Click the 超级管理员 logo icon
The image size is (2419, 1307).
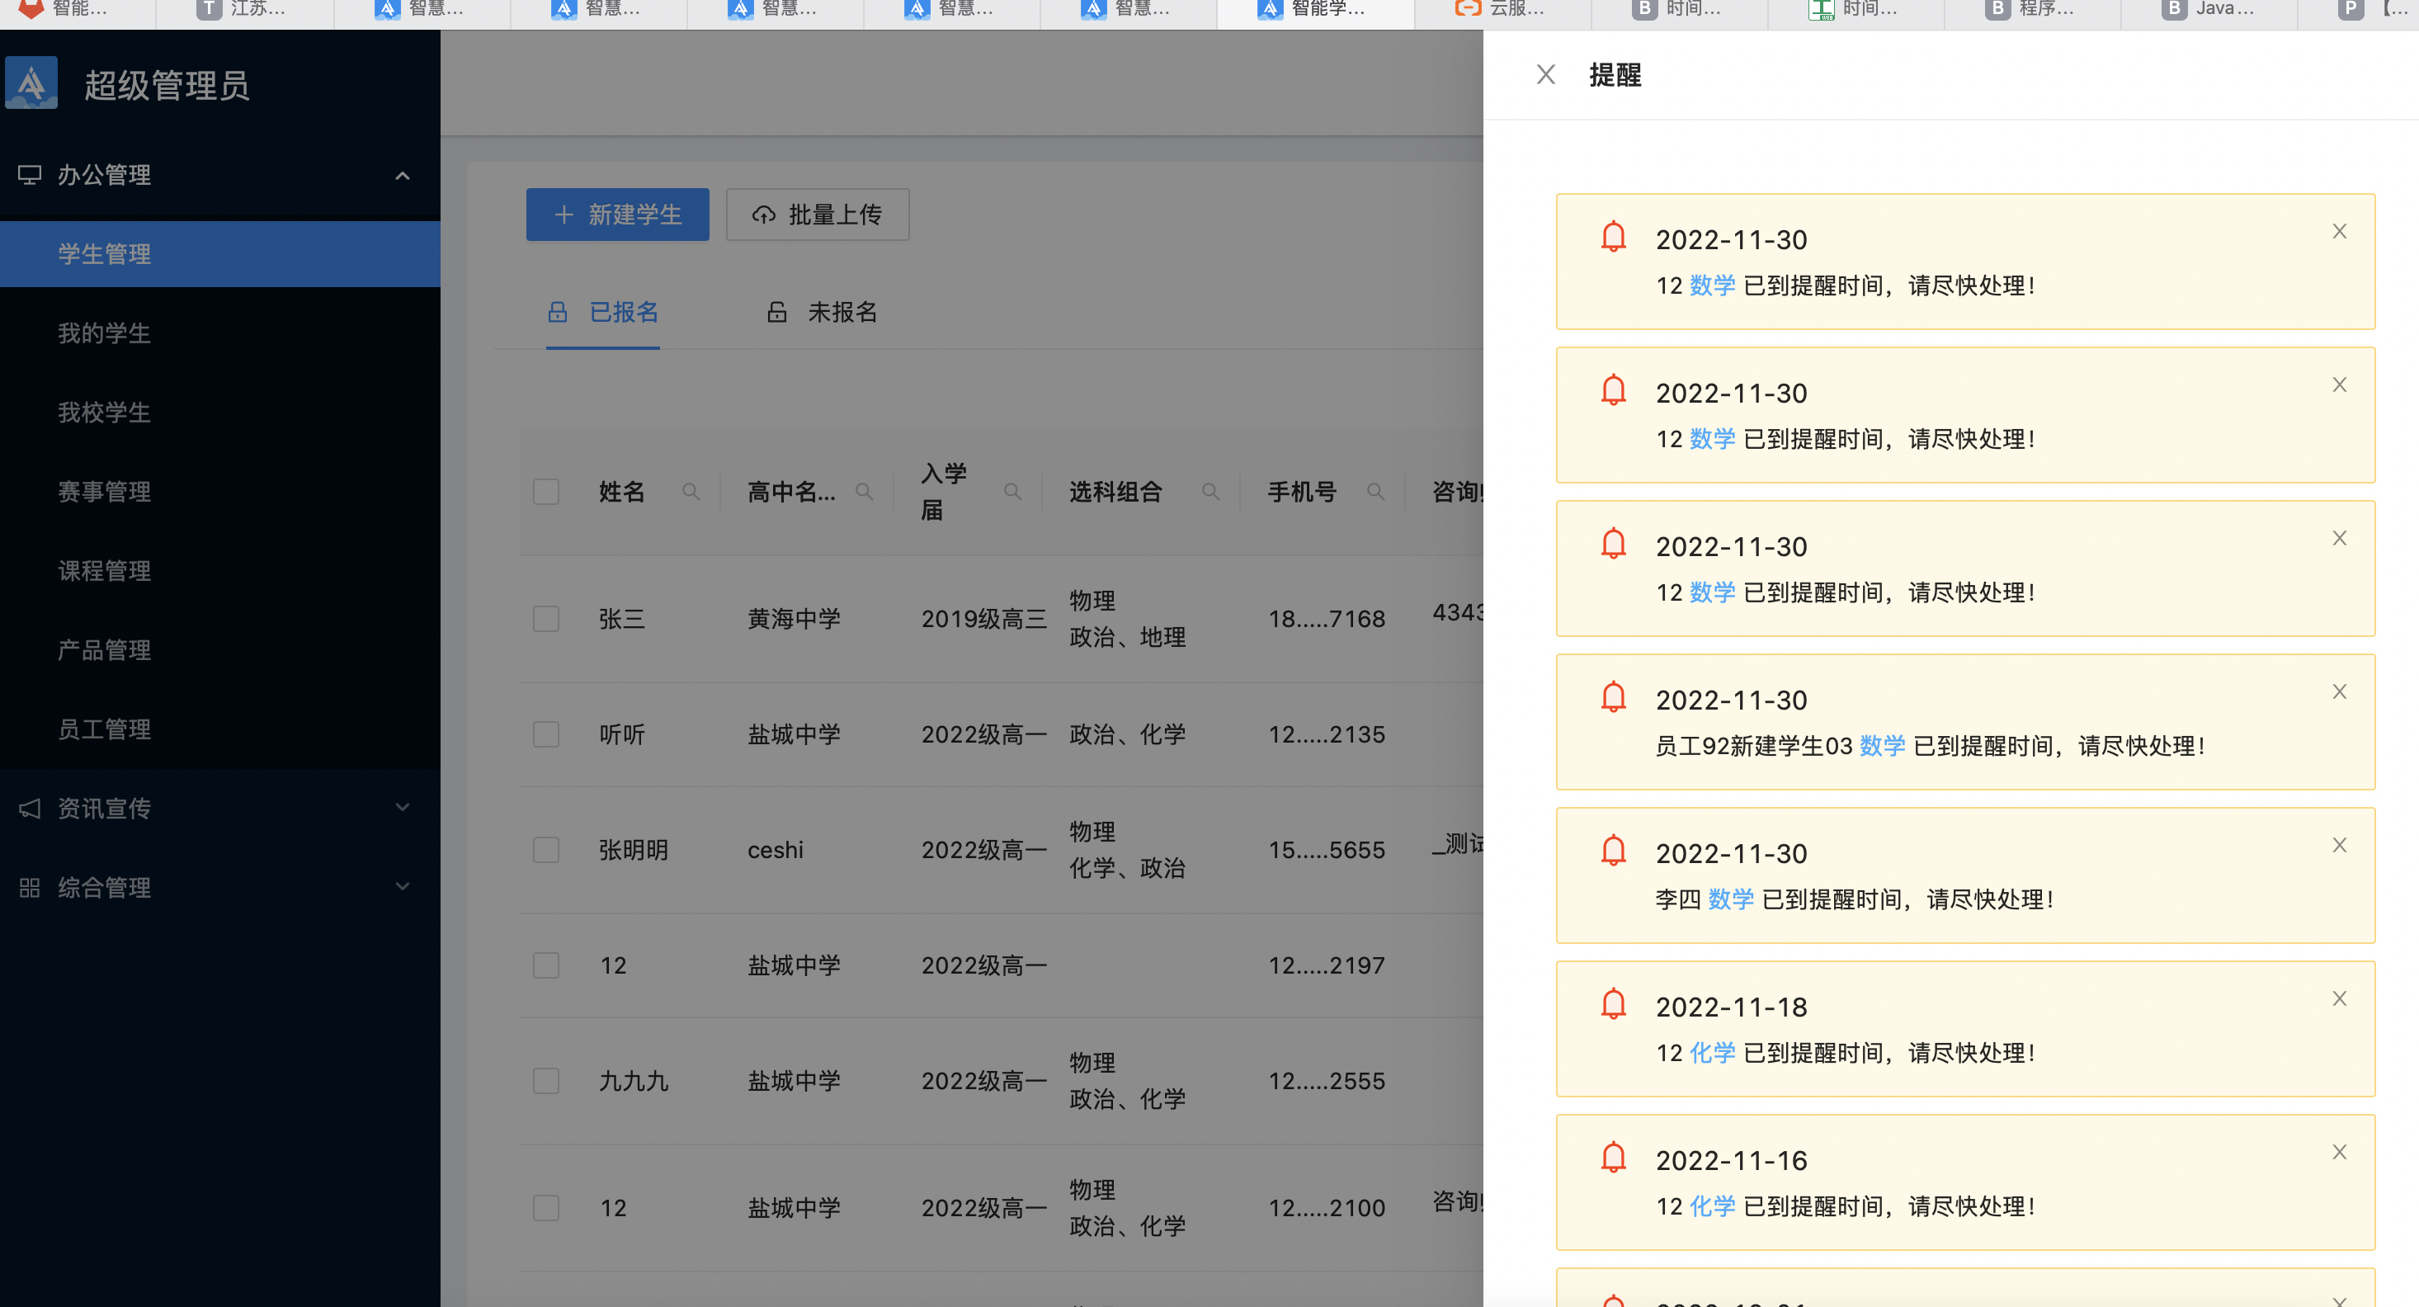click(x=32, y=83)
